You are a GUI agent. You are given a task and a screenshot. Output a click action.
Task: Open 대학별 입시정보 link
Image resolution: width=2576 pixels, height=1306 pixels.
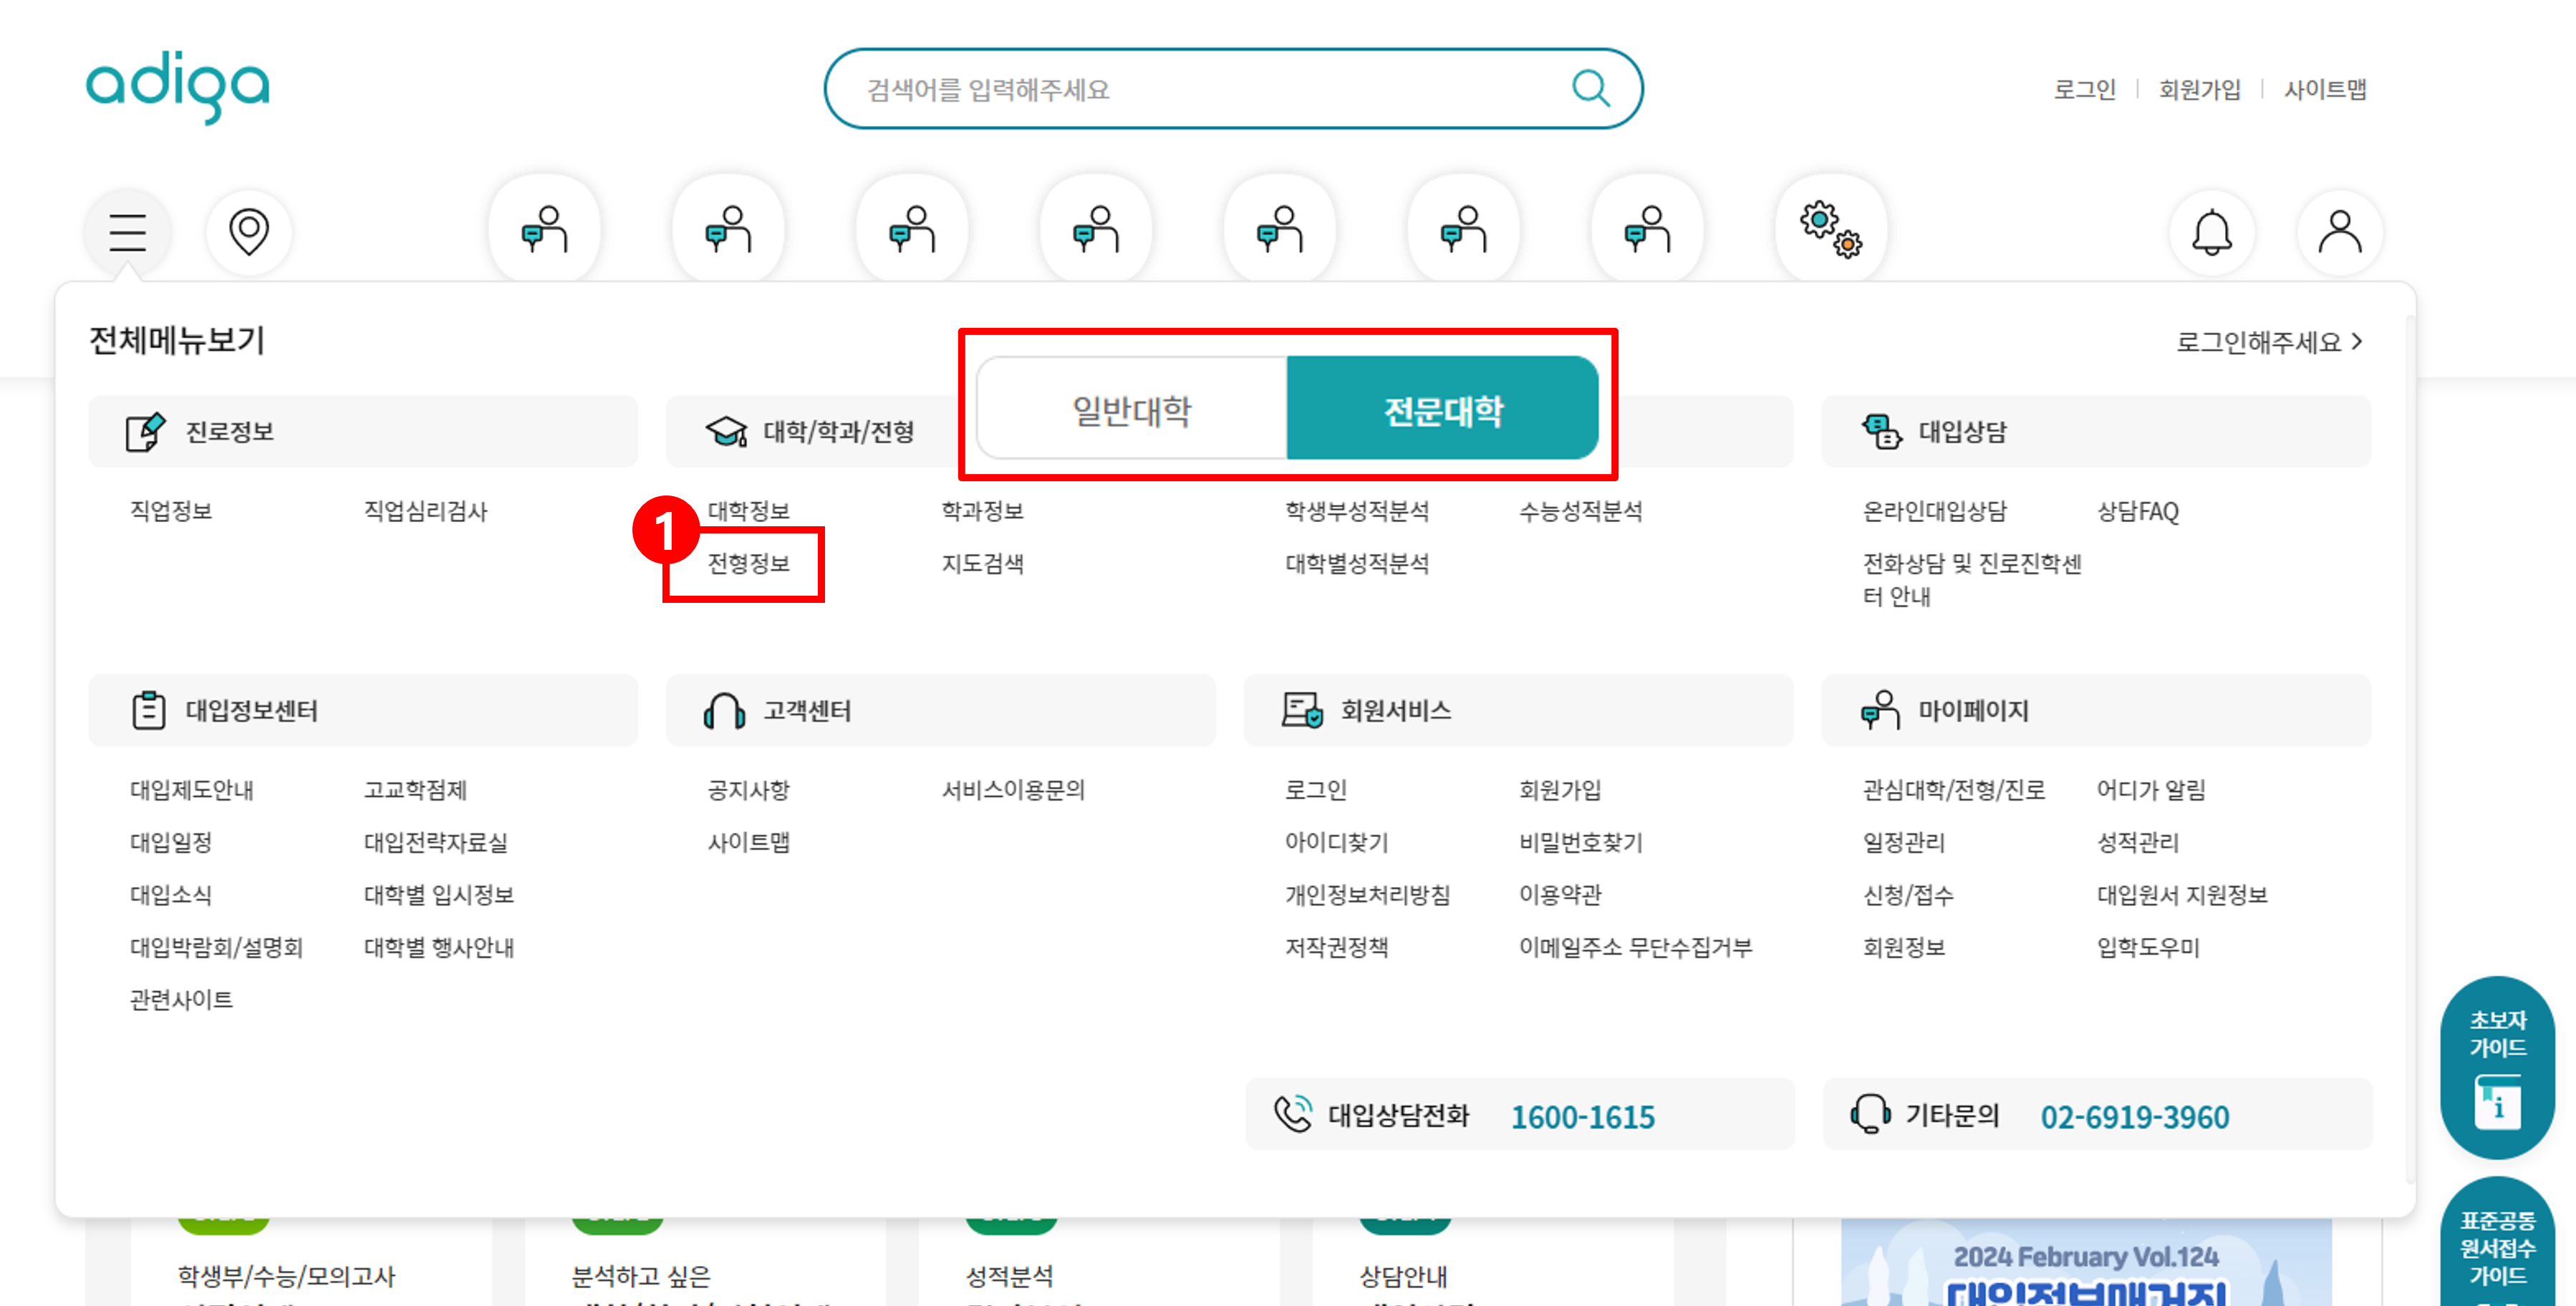click(439, 895)
